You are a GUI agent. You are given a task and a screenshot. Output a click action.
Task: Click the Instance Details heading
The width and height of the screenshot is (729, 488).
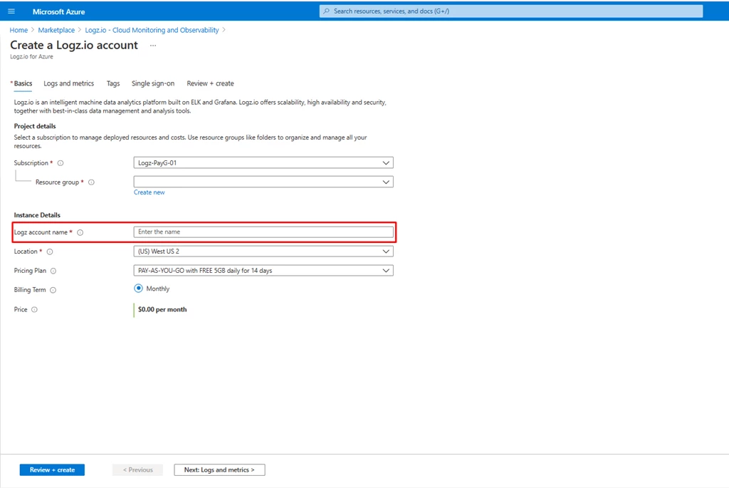pyautogui.click(x=37, y=215)
